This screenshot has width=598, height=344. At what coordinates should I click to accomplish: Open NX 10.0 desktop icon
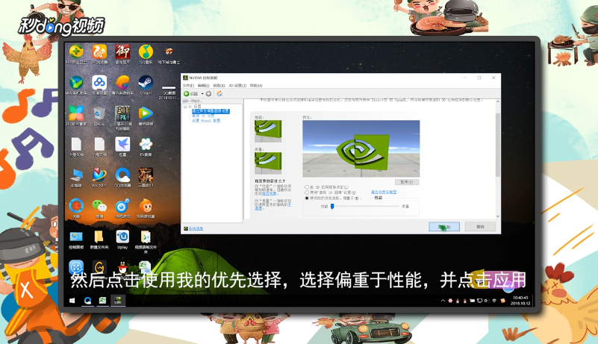[99, 178]
